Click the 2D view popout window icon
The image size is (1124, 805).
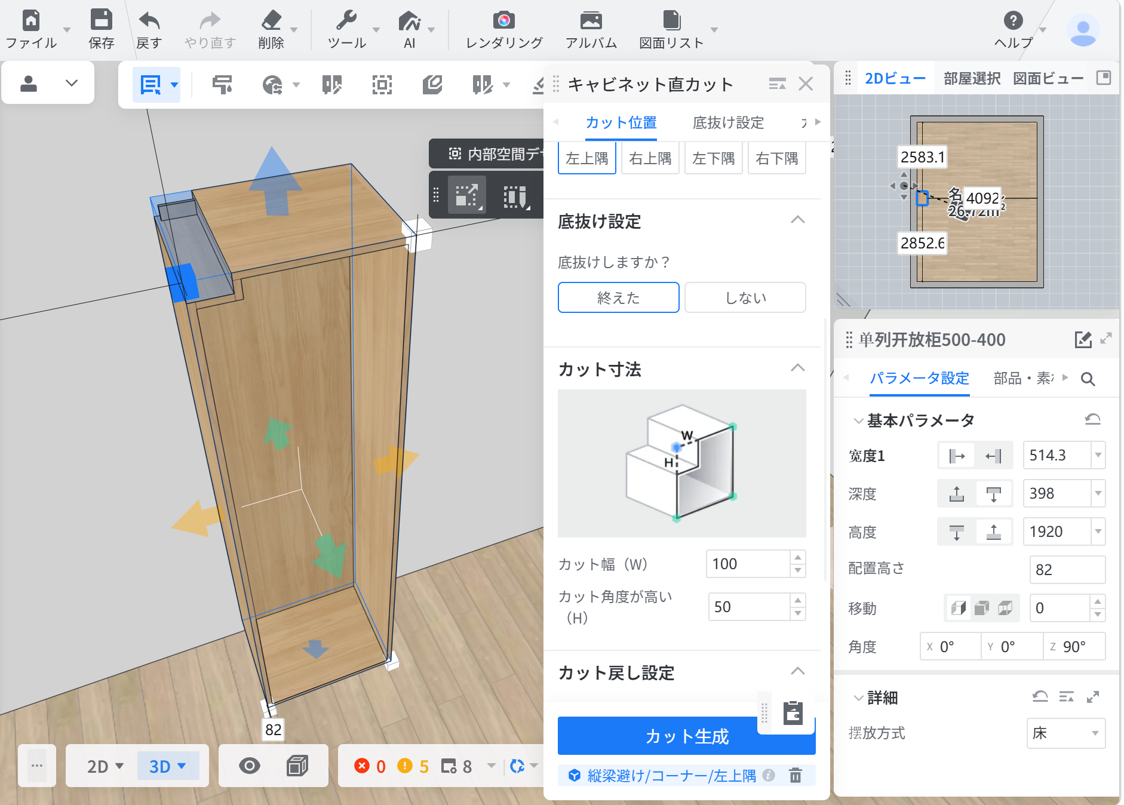[1104, 78]
